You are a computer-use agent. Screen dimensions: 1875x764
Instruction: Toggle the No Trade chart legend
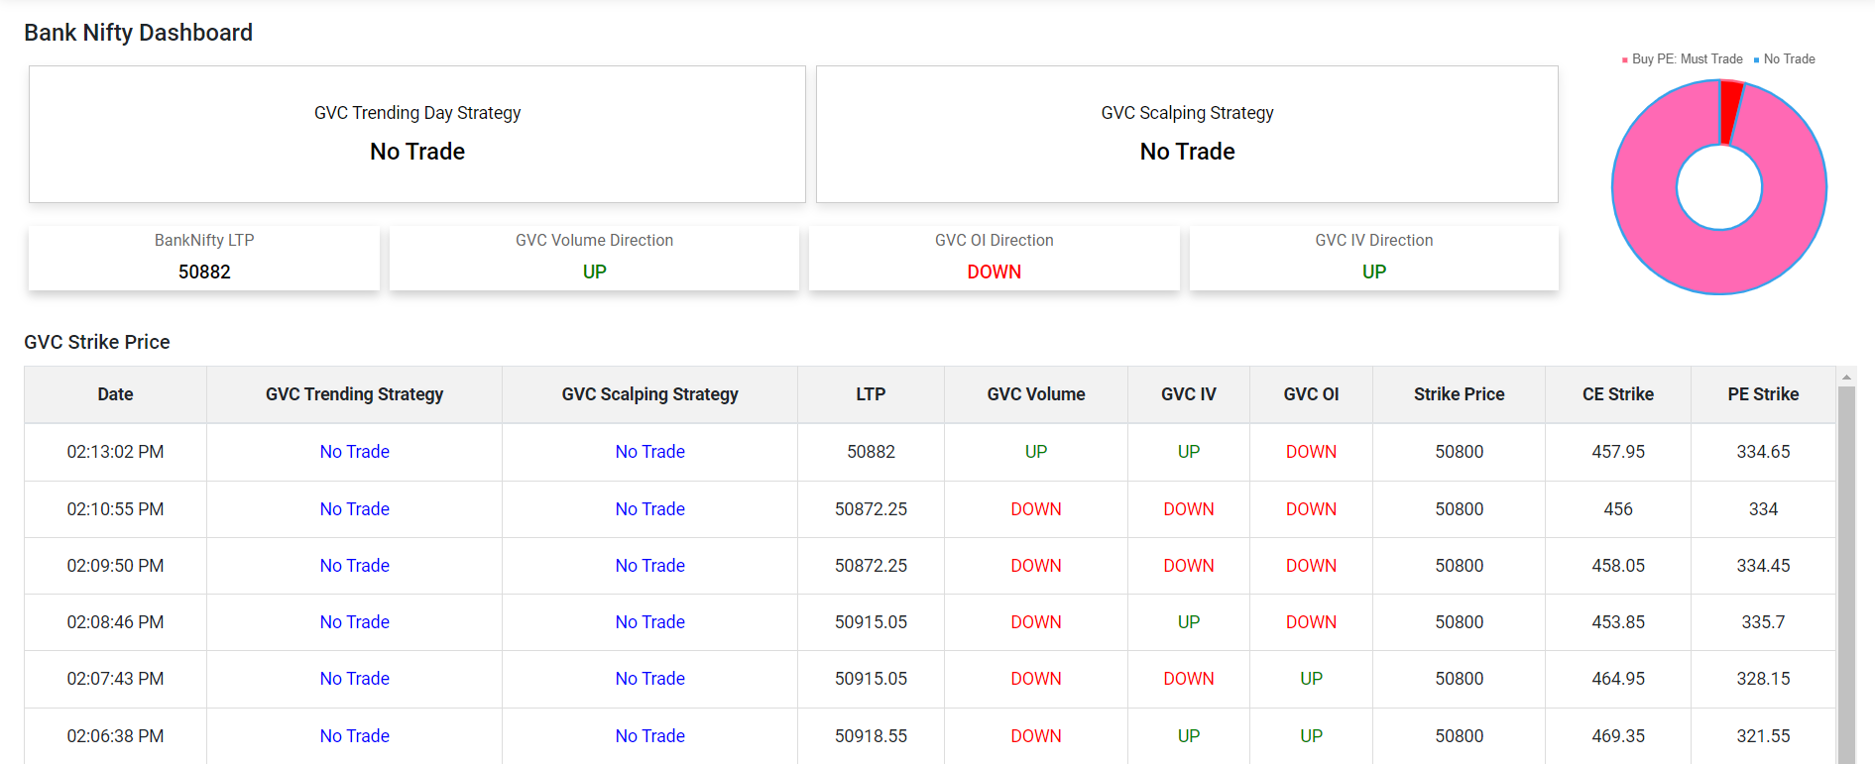(1784, 59)
